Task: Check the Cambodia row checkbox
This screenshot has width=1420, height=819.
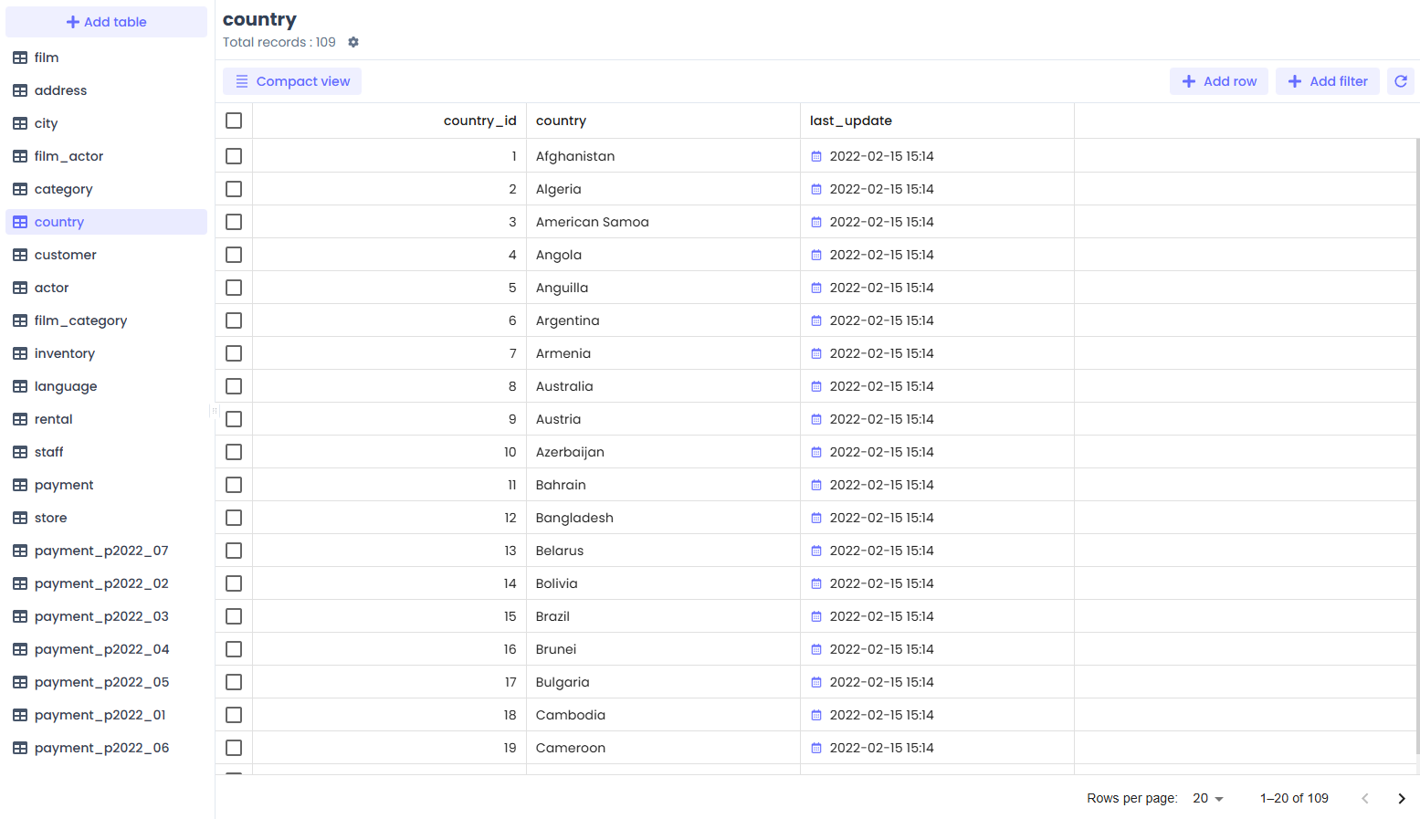Action: click(233, 715)
